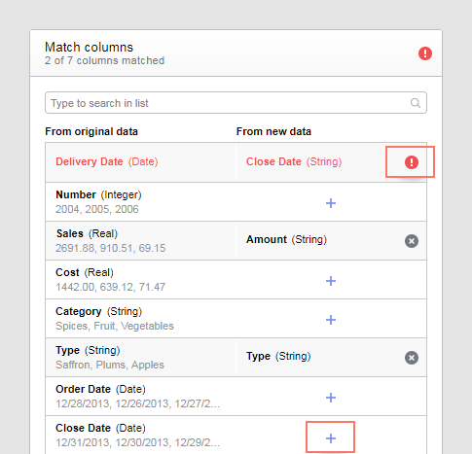The height and width of the screenshot is (454, 472).
Task: Add a match for the Category column
Action: coord(331,320)
